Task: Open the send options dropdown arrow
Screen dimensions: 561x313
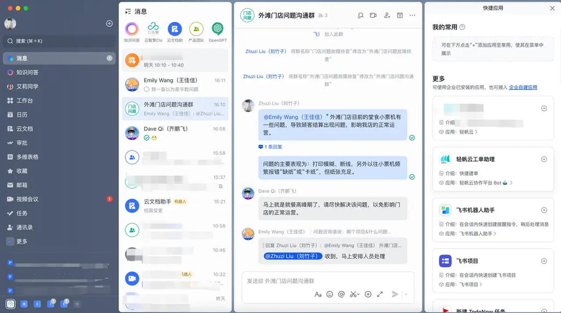Action: (x=406, y=294)
